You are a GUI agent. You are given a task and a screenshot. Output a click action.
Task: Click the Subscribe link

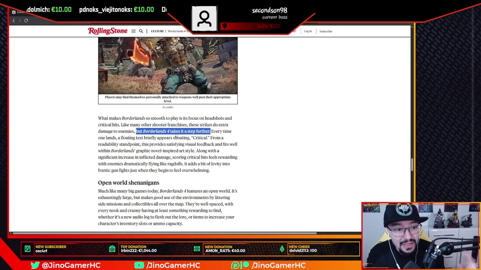[326, 31]
